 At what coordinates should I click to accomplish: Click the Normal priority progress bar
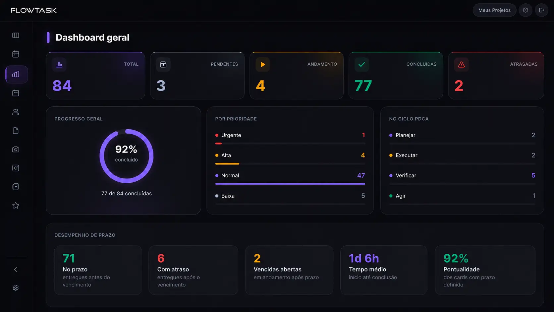[x=290, y=184]
